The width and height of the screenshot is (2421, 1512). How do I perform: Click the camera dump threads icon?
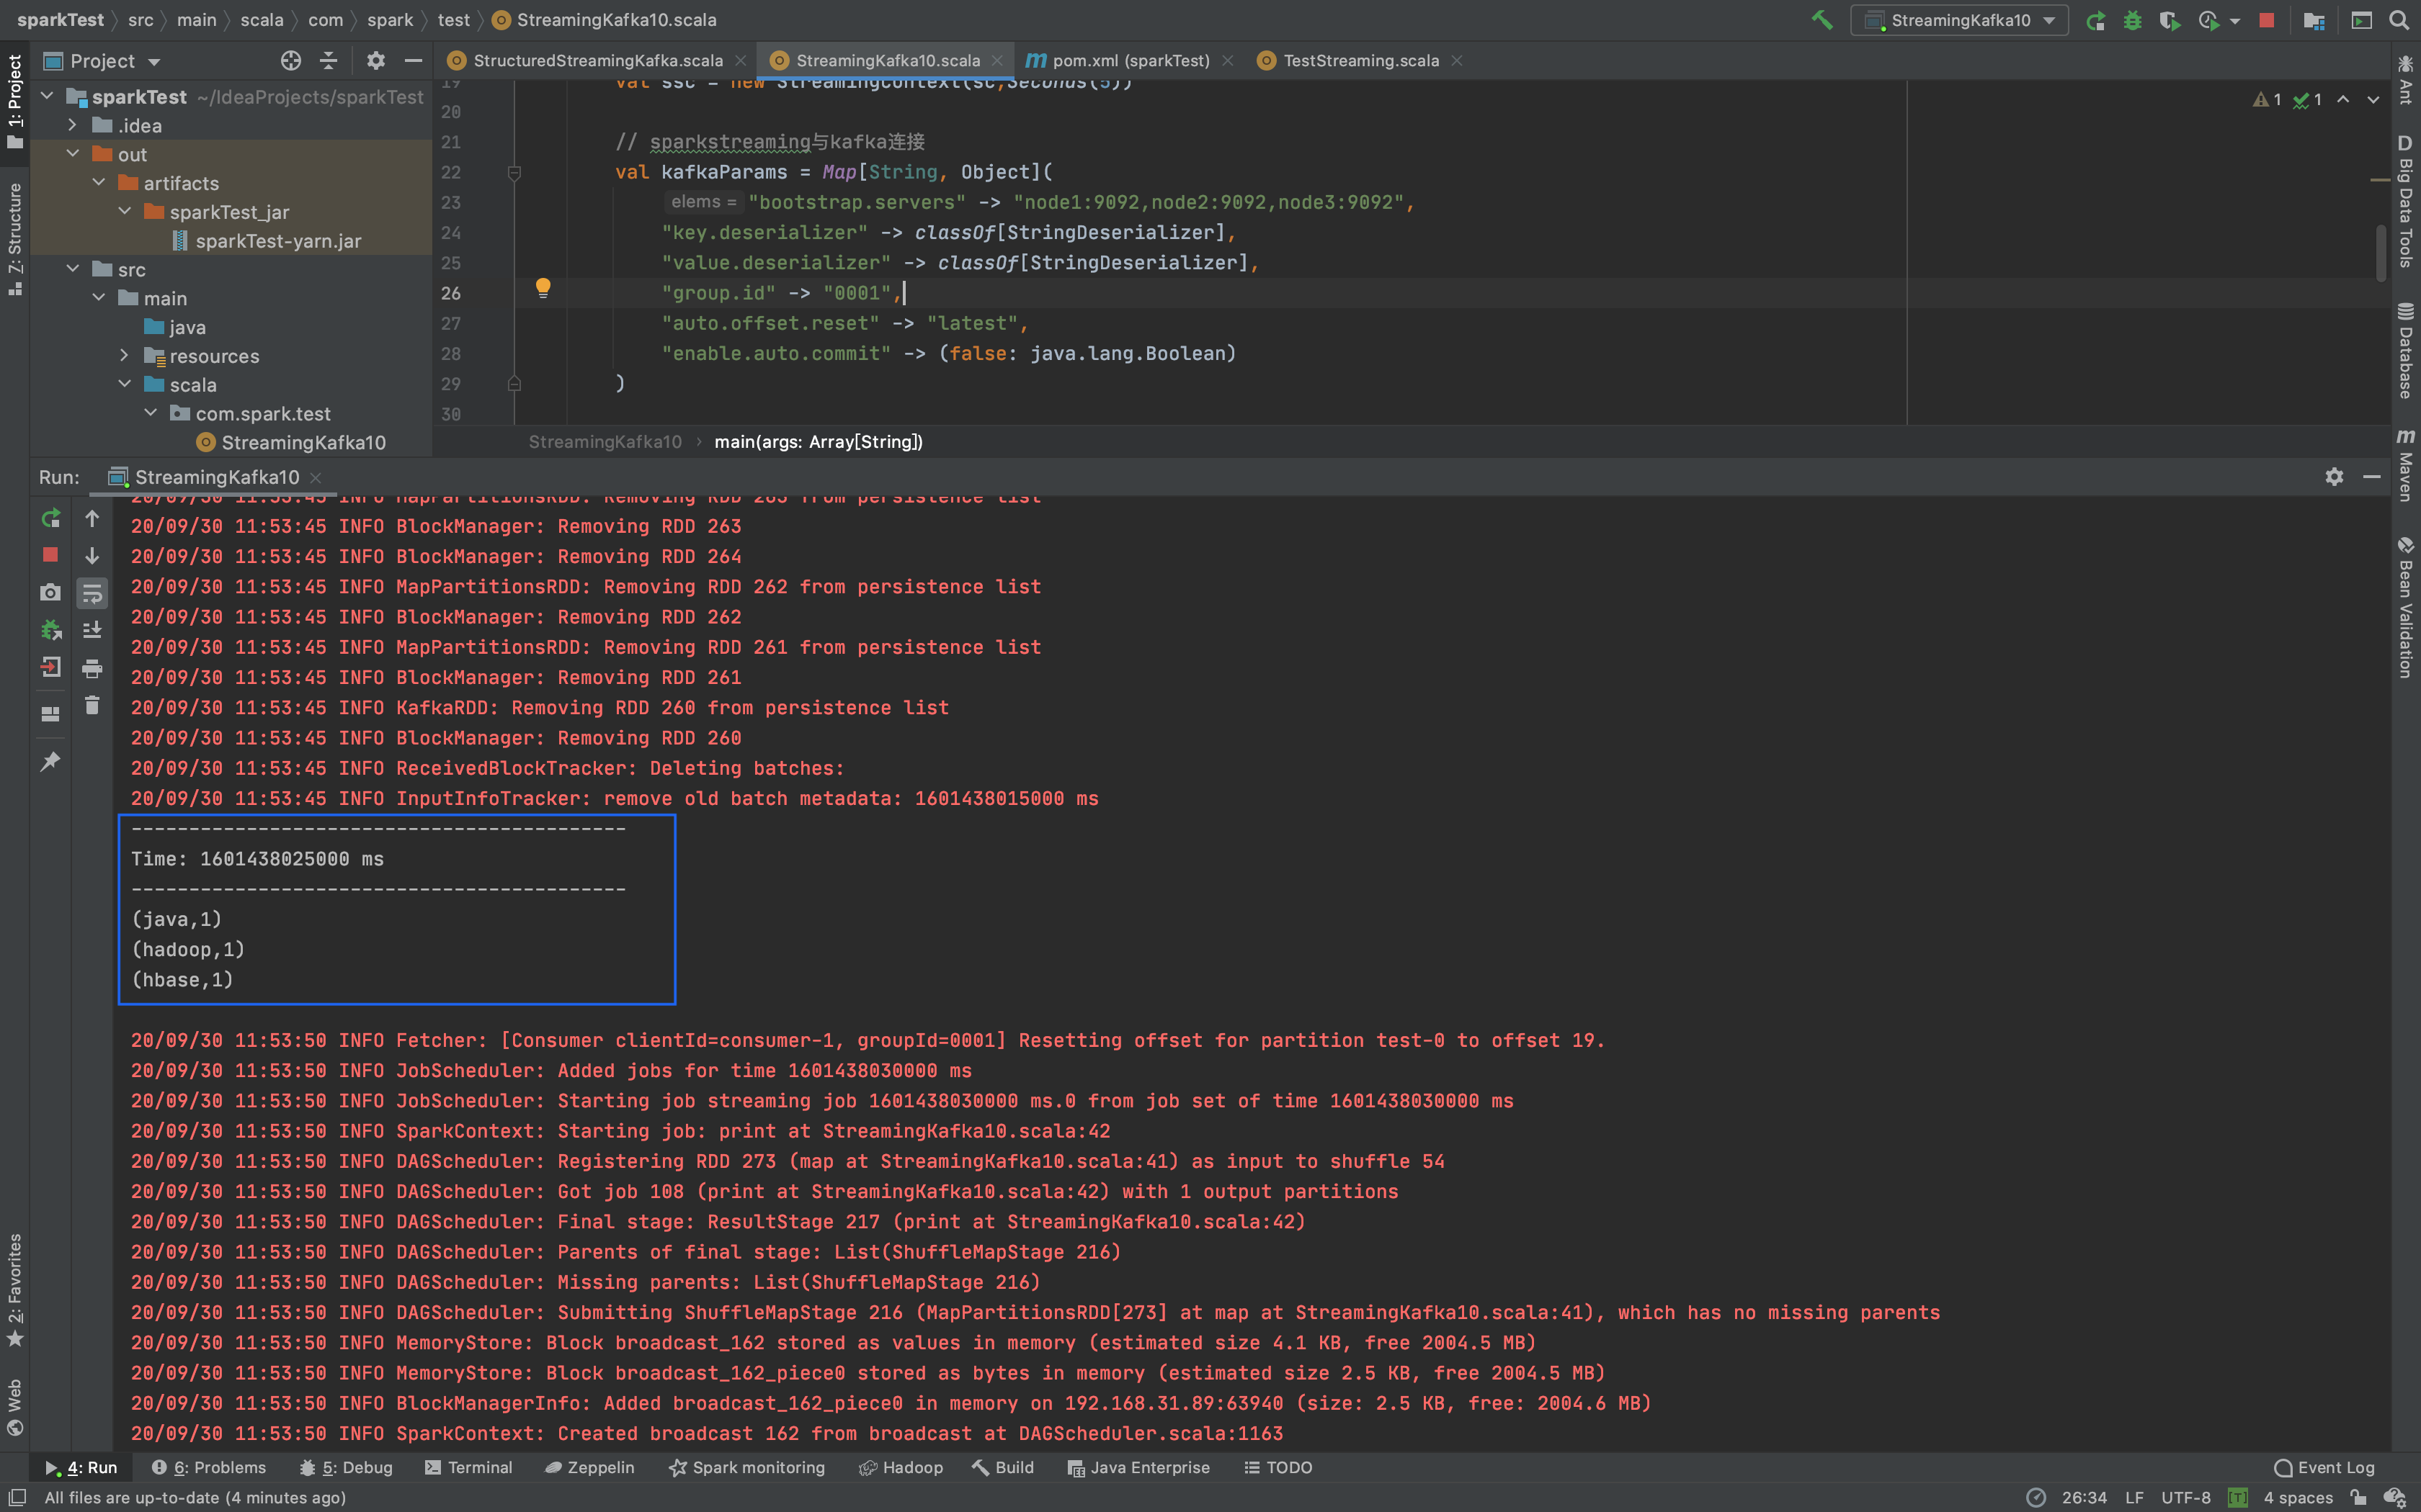click(50, 593)
